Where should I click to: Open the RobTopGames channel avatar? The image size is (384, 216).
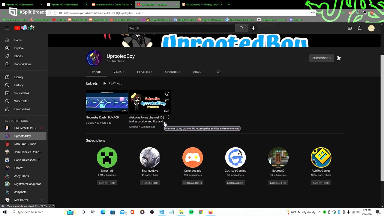pyautogui.click(x=321, y=157)
